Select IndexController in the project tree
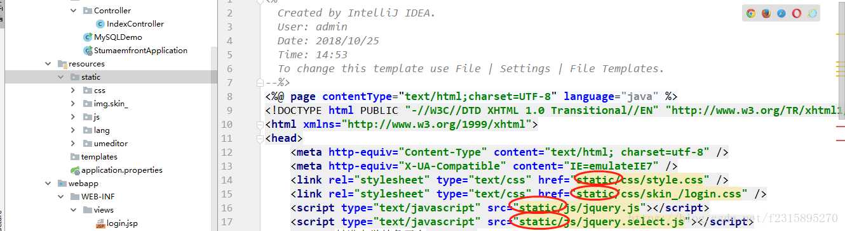 (135, 24)
